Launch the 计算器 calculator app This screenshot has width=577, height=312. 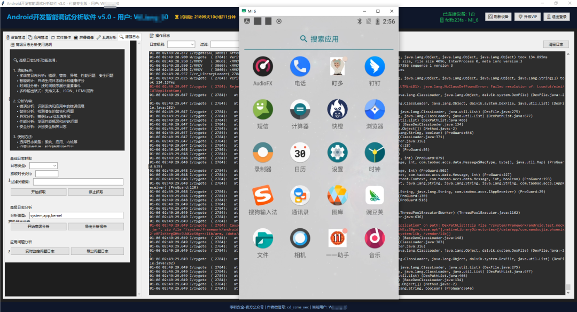click(x=300, y=109)
